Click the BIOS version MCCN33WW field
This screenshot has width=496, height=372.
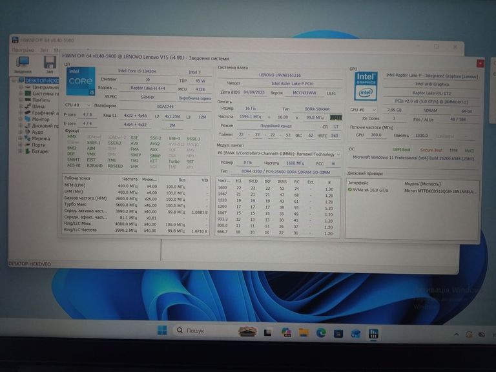pyautogui.click(x=304, y=93)
